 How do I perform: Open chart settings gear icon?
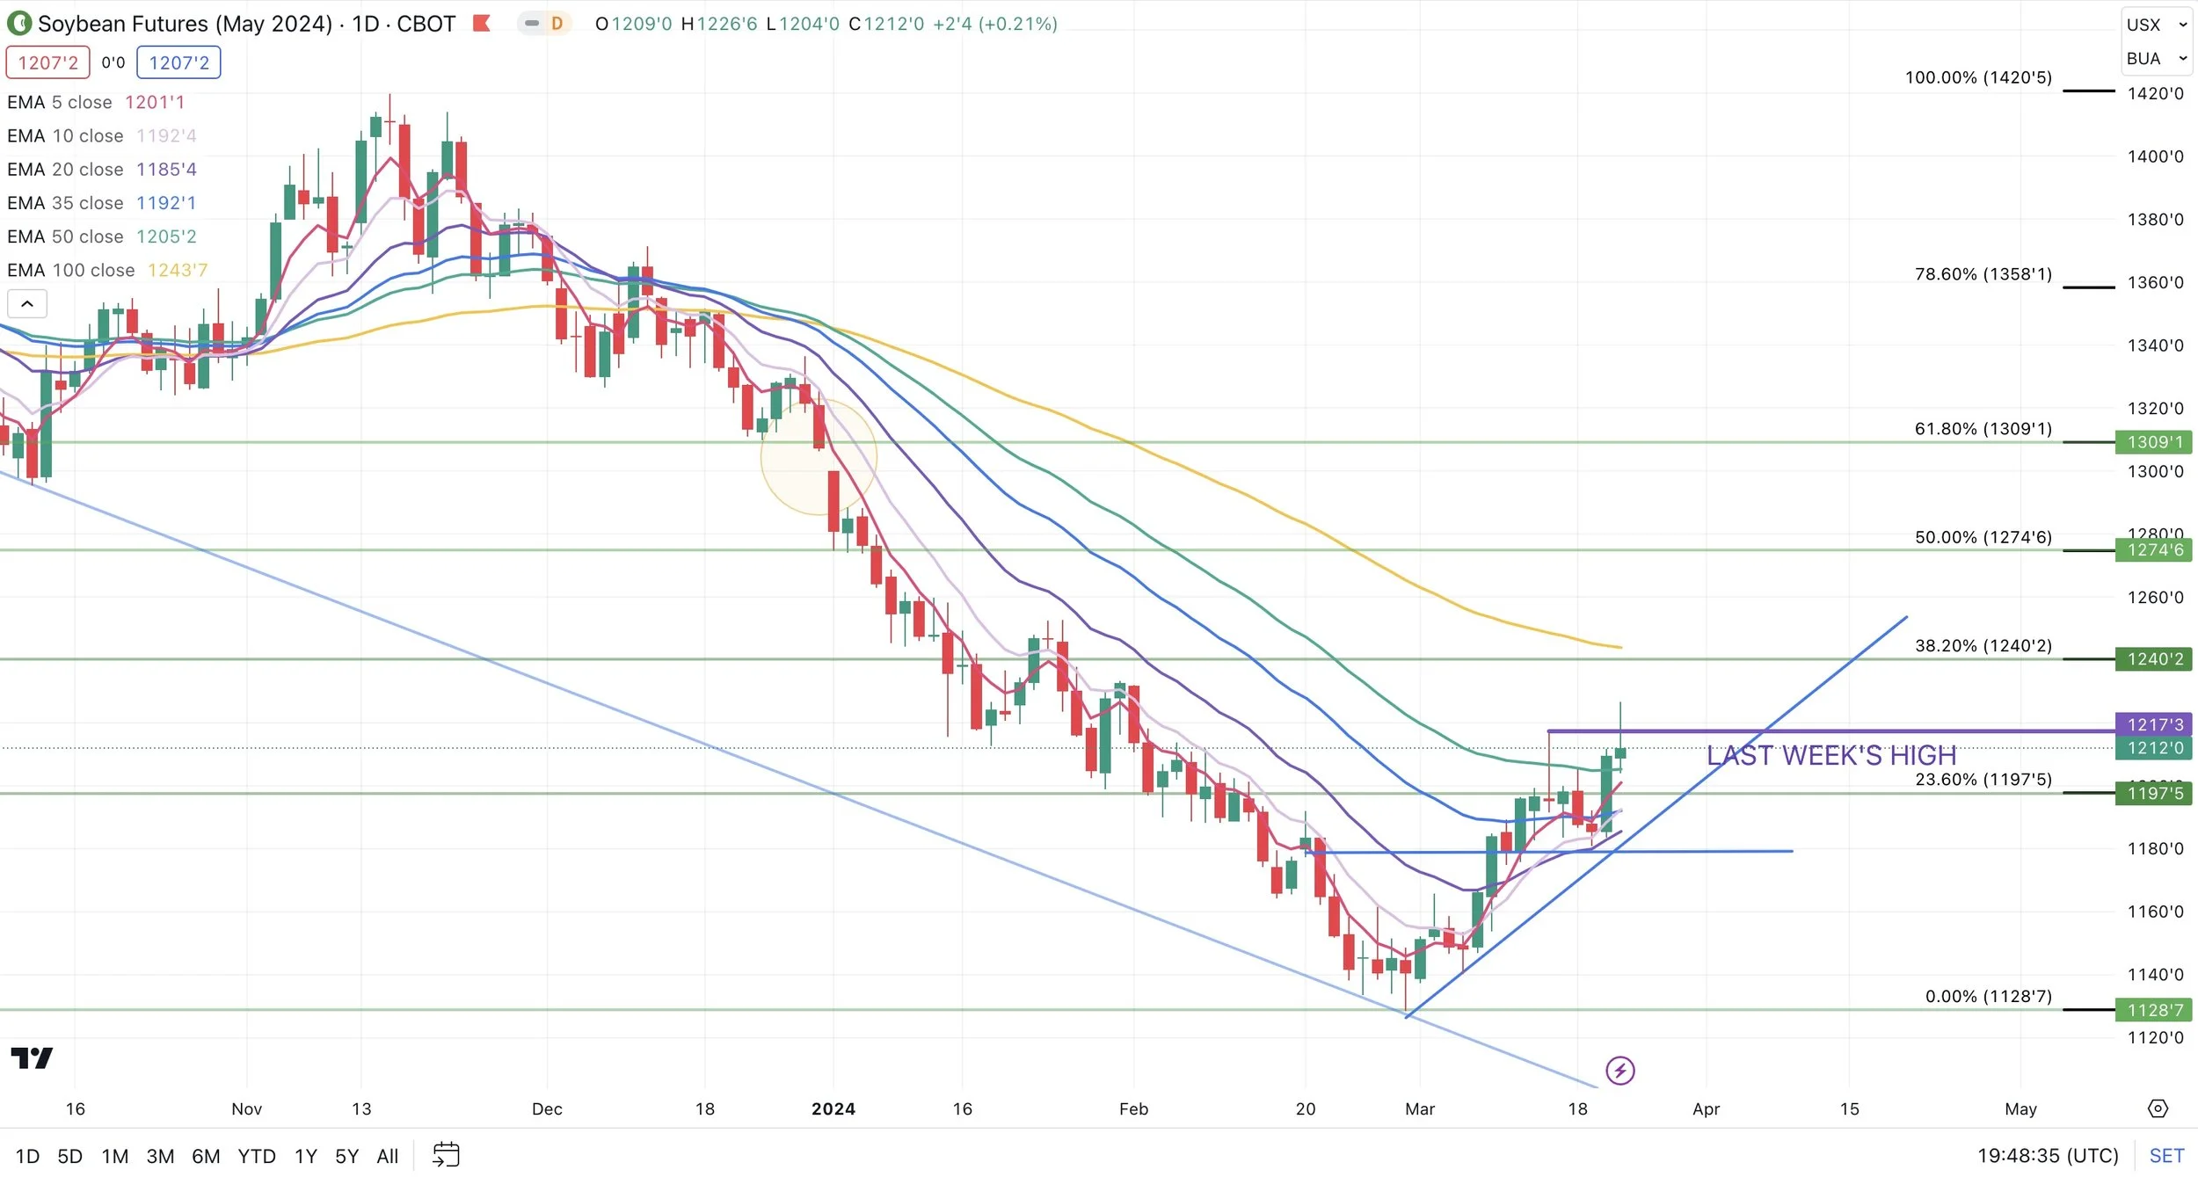(2158, 1108)
